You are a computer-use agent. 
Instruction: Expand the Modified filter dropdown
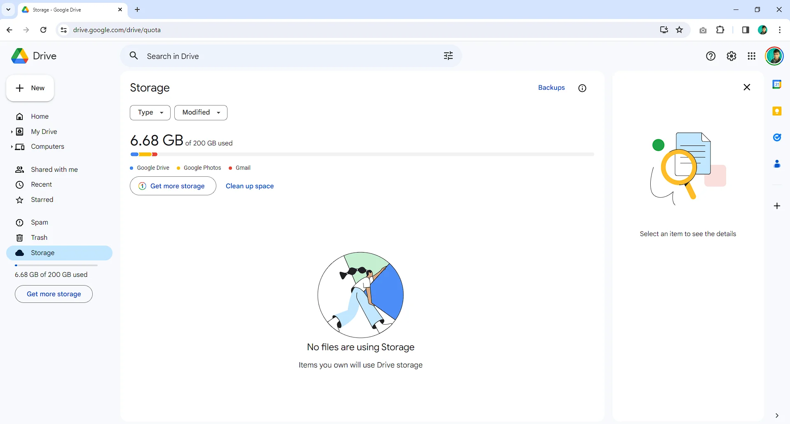(201, 112)
